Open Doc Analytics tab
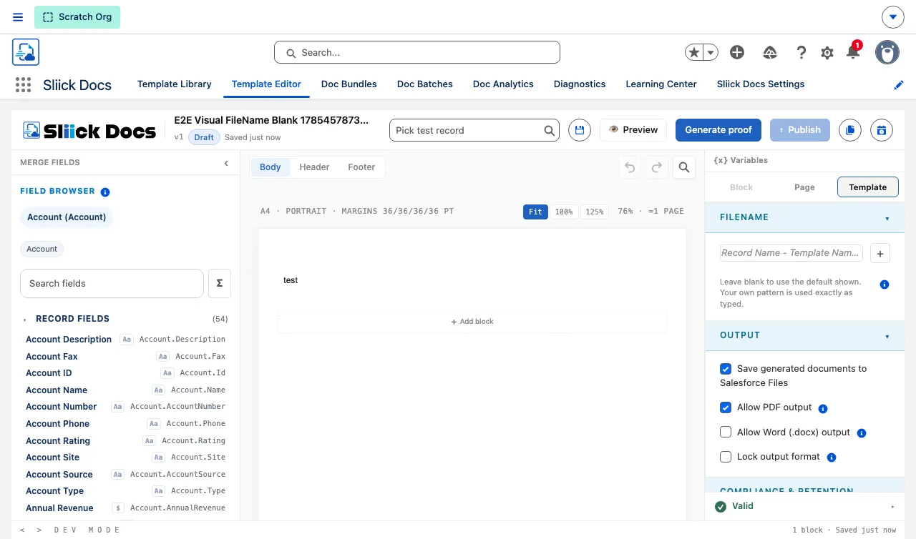The height and width of the screenshot is (539, 916). [x=503, y=84]
